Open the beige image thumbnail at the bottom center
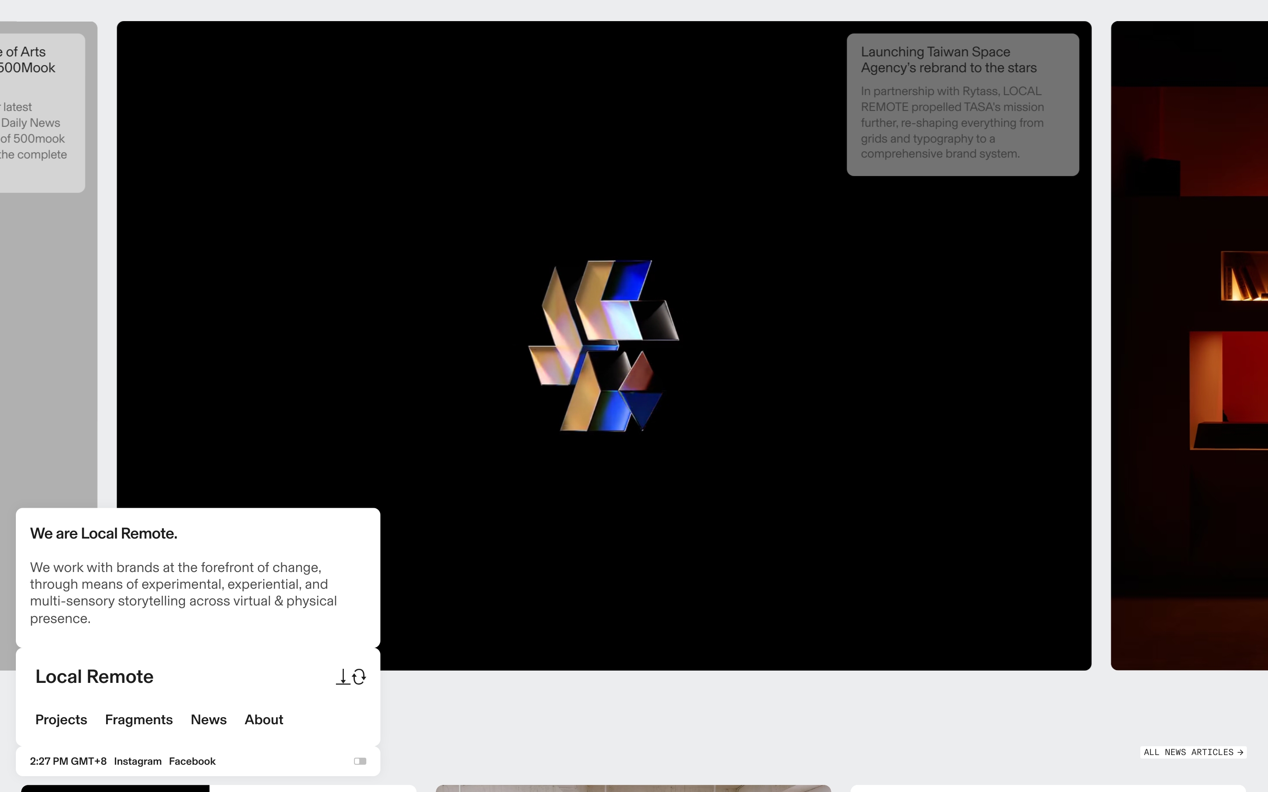Viewport: 1268px width, 792px height. click(633, 788)
